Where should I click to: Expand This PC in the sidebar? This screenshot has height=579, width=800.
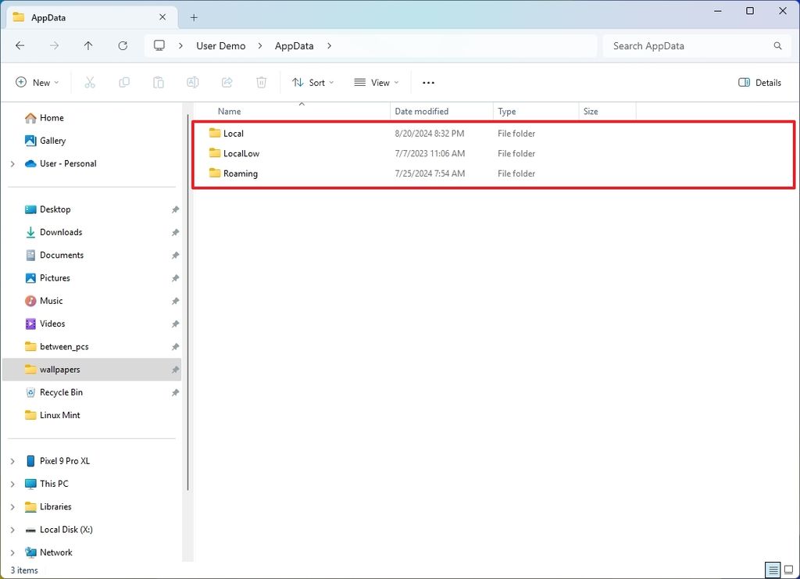(x=12, y=484)
